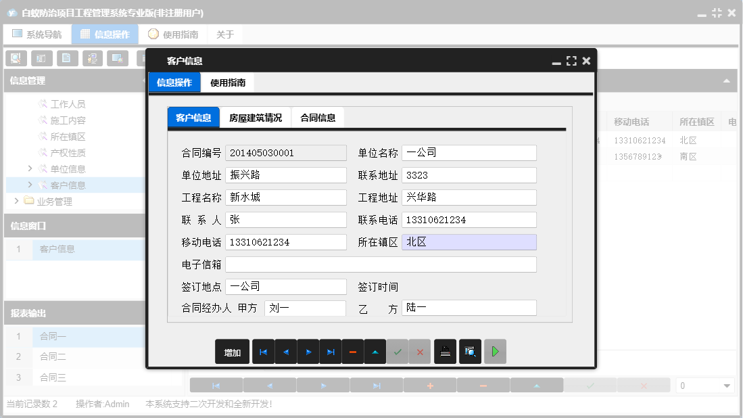Viewport: 743px width, 418px height.
Task: Click the document icon in the top toolbar
Action: pyautogui.click(x=66, y=58)
